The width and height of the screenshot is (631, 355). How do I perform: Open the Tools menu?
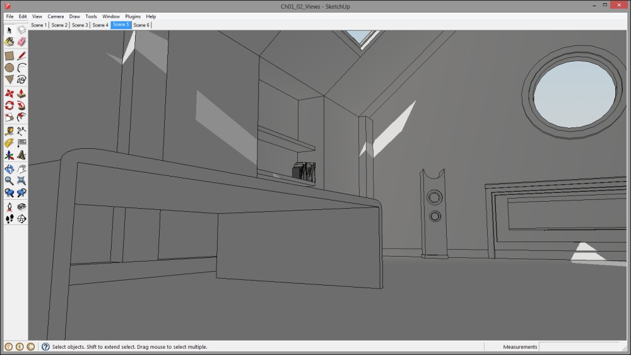coord(91,16)
